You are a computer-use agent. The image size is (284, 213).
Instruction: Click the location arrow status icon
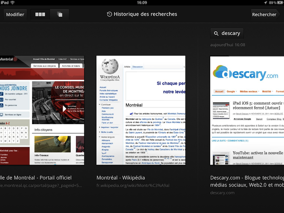(266, 2)
